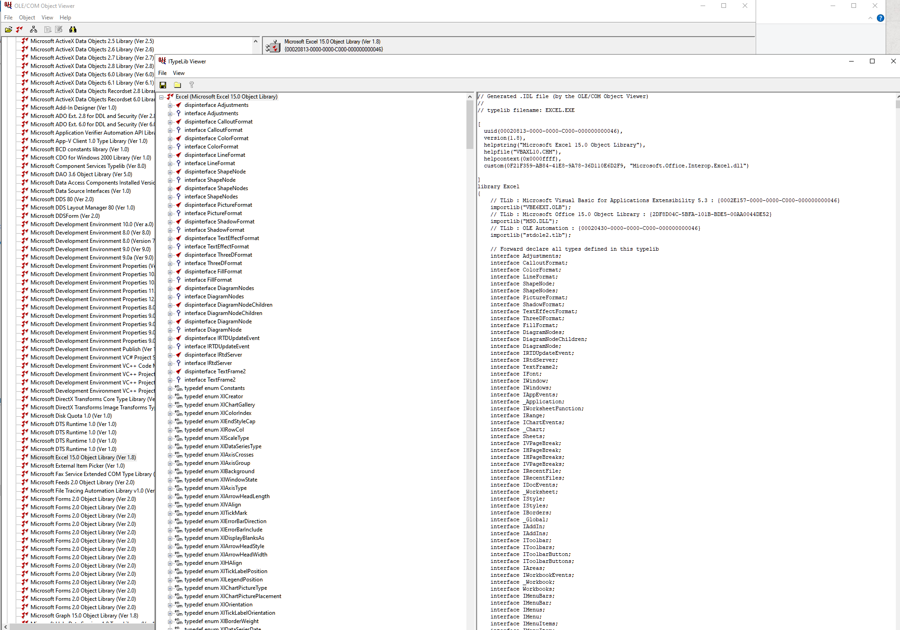The width and height of the screenshot is (900, 630).
Task: Select Microsoft BCD constants library entry
Action: pyautogui.click(x=80, y=149)
